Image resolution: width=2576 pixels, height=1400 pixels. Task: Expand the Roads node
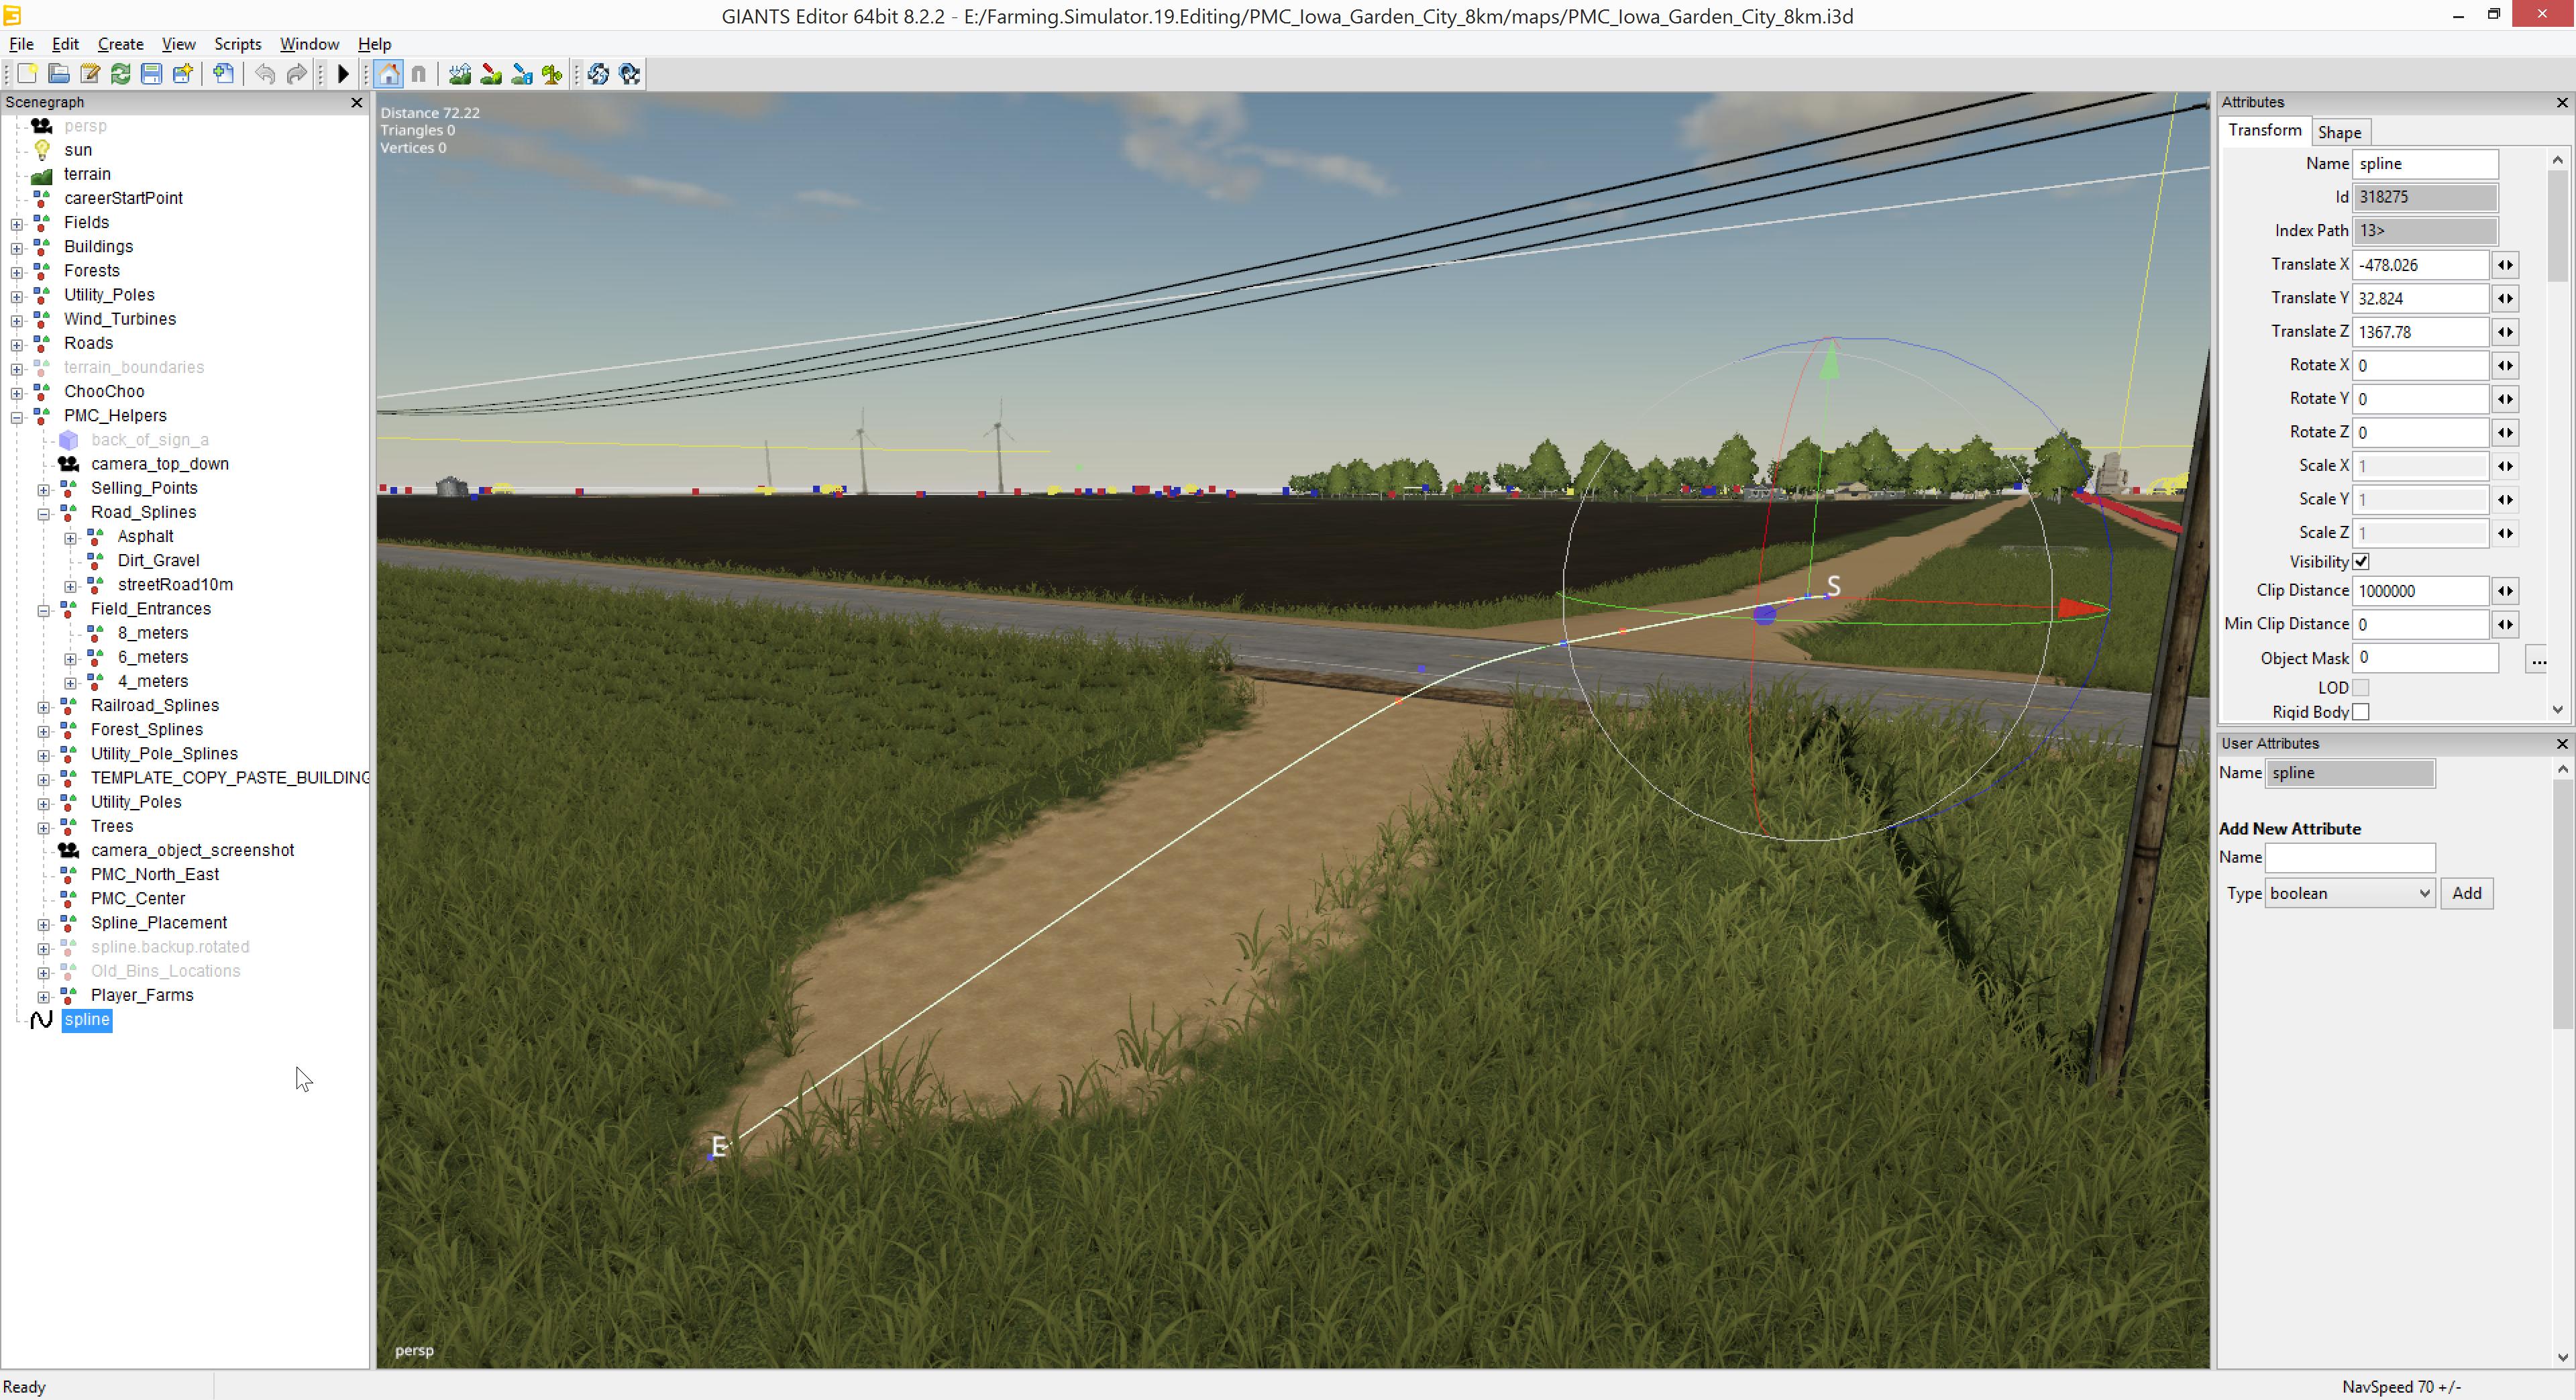pos(17,344)
